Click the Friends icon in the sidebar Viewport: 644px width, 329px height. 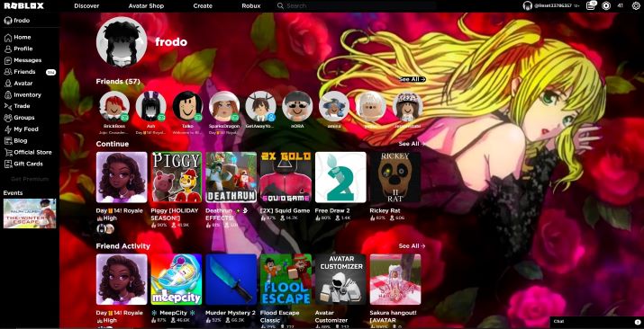[x=8, y=72]
